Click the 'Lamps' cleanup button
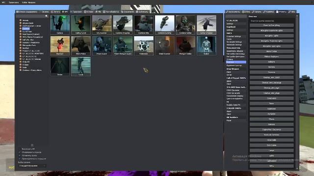This screenshot has width=314, height=176. click(271, 151)
